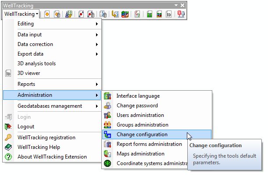Select the highlighted Change configuration entry

(157, 134)
